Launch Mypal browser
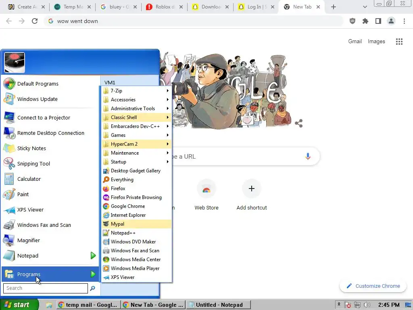413x310 pixels. [136, 224]
